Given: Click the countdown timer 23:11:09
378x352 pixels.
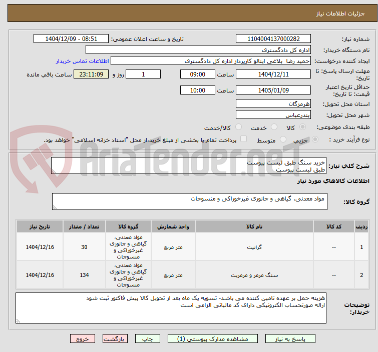Looking at the screenshot, I should pyautogui.click(x=91, y=74).
